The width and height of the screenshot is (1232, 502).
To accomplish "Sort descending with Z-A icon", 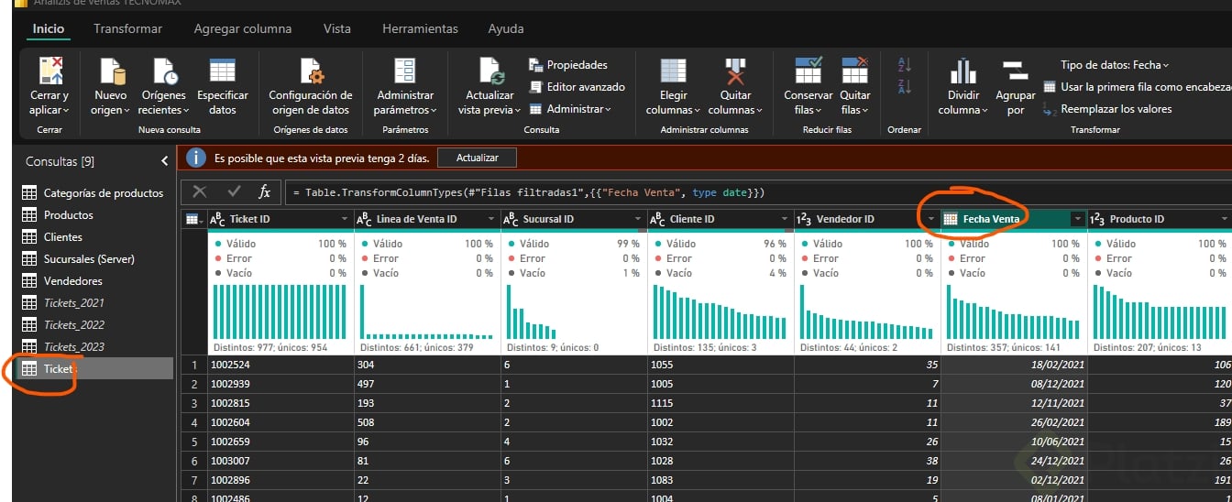I will (904, 86).
